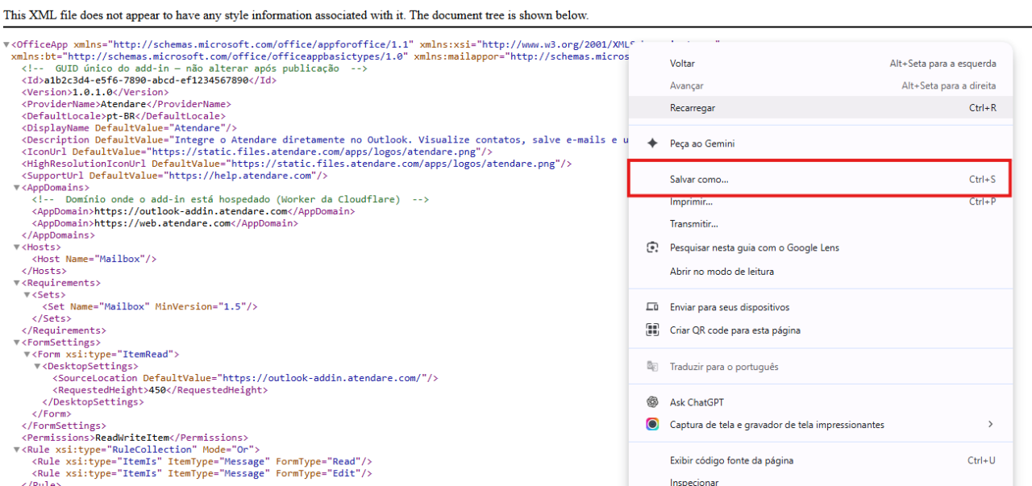Choose Imprimir... menu option
Screen dimensions: 1032x486
click(821, 201)
